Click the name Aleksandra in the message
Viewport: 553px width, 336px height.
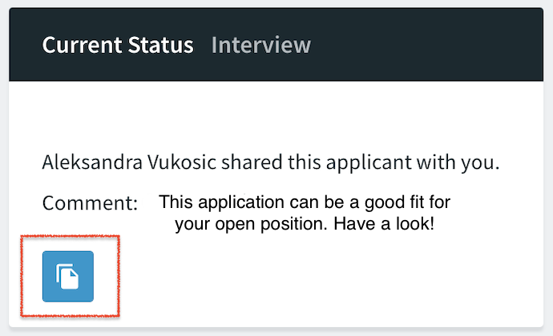click(92, 162)
